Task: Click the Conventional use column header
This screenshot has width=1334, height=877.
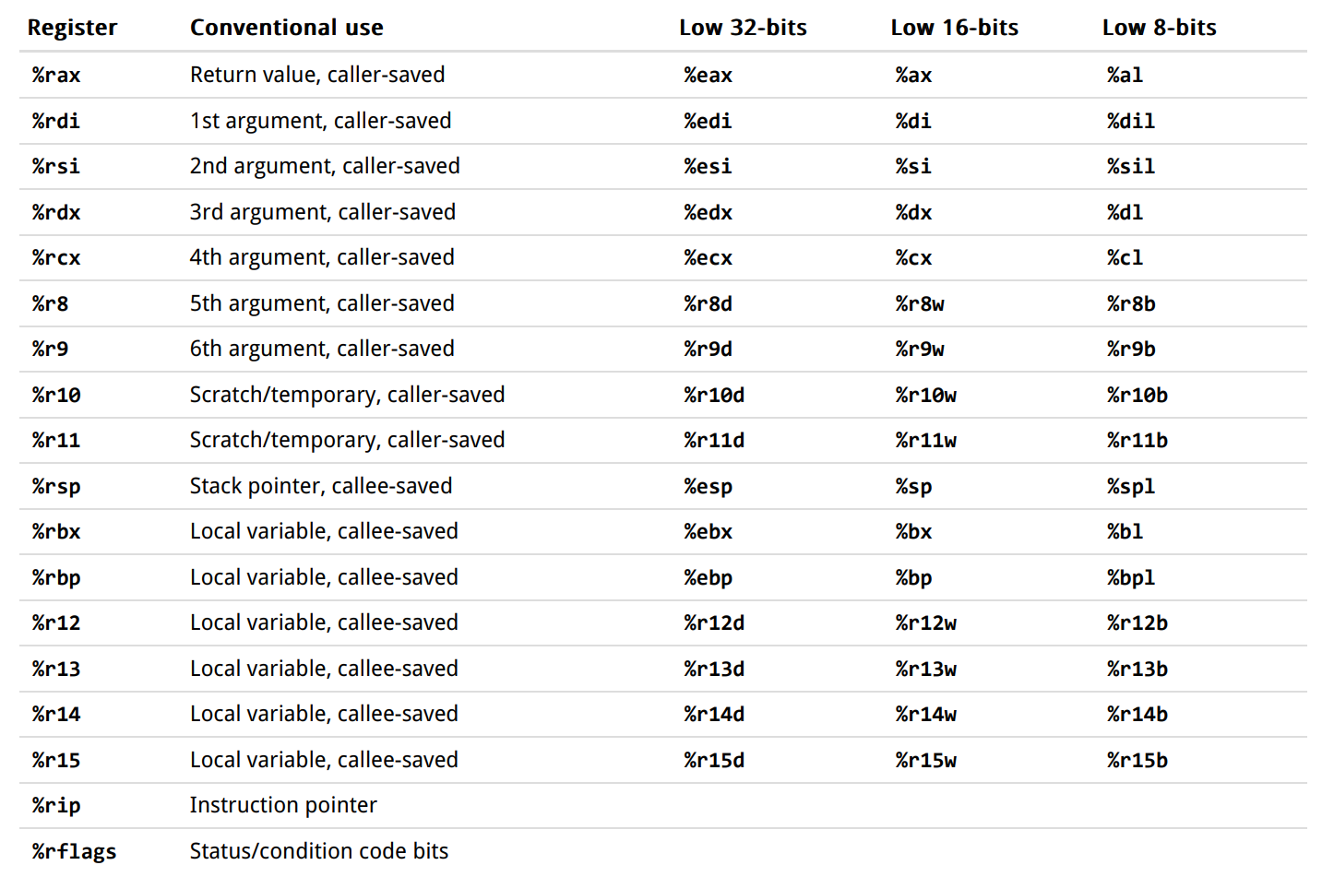Action: coord(286,28)
